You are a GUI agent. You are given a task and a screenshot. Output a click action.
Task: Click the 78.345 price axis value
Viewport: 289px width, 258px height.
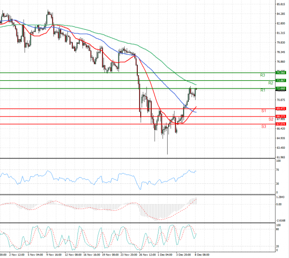click(x=281, y=52)
